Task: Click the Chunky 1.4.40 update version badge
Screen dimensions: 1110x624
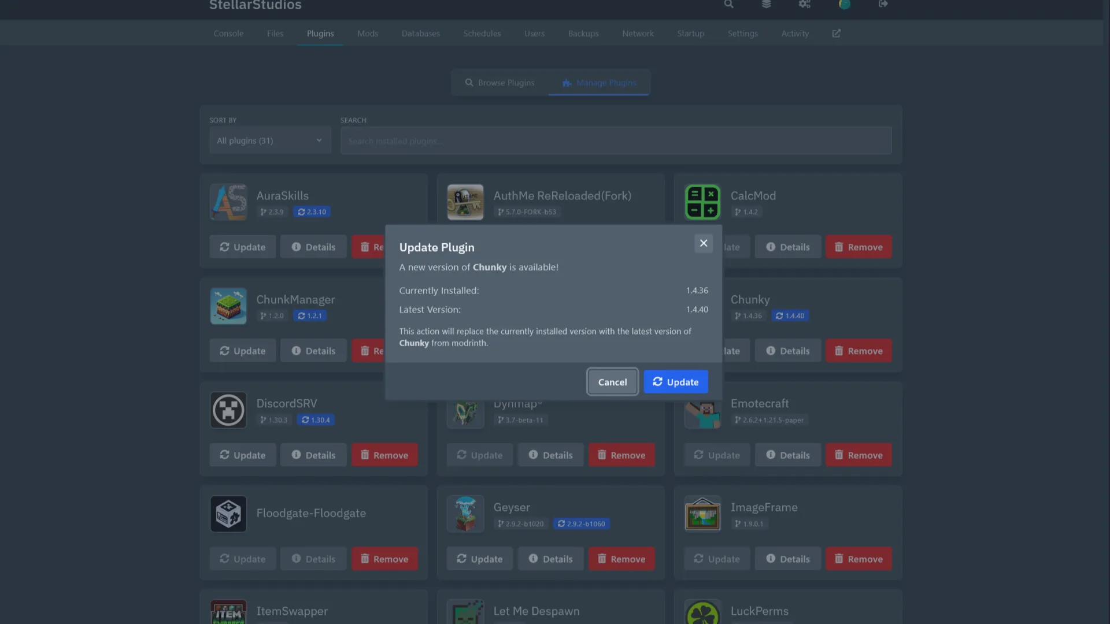Action: pos(790,316)
